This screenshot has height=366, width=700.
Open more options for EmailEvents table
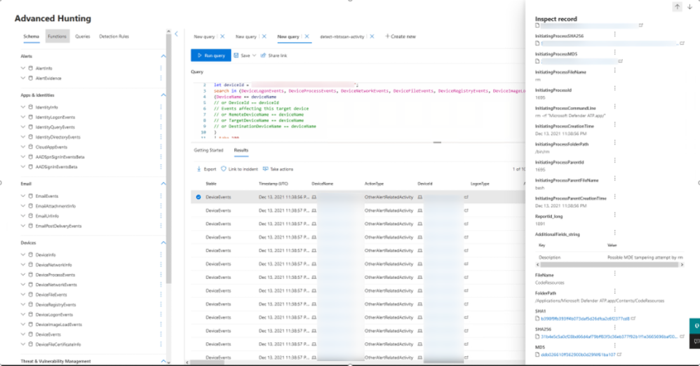coord(161,196)
